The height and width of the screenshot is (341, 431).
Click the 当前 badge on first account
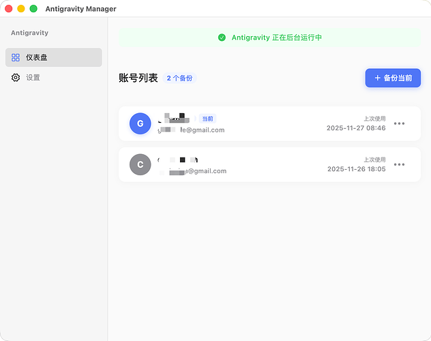(x=207, y=119)
